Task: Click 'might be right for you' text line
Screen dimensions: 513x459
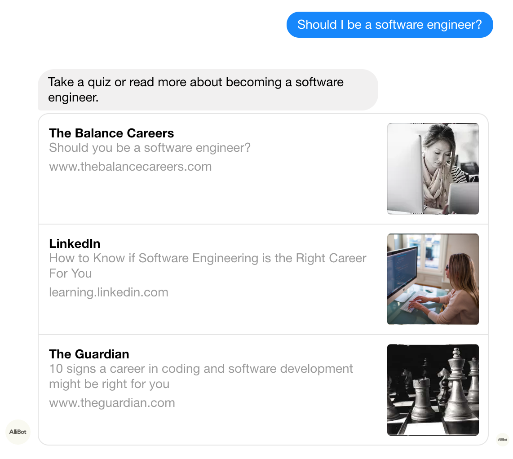Action: pos(109,384)
